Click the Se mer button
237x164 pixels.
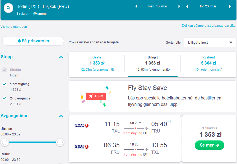pyautogui.click(x=209, y=145)
